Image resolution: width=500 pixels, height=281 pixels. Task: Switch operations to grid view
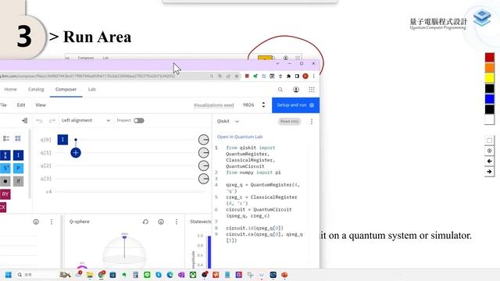click(x=18, y=139)
